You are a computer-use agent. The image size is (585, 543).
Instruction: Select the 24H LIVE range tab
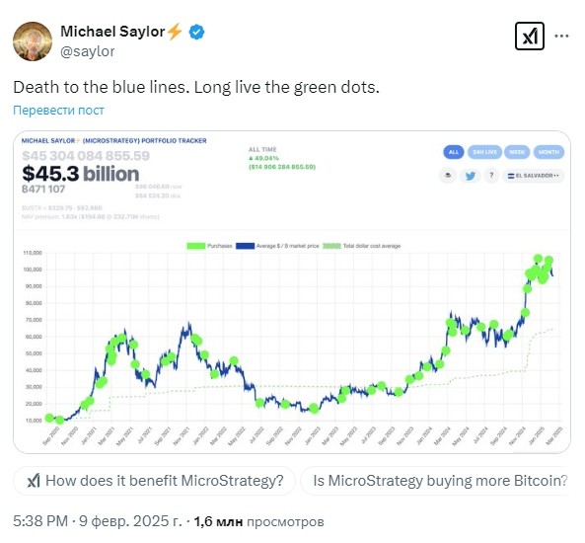pos(484,152)
